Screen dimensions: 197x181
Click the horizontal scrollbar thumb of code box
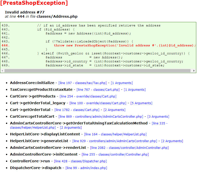97,71
